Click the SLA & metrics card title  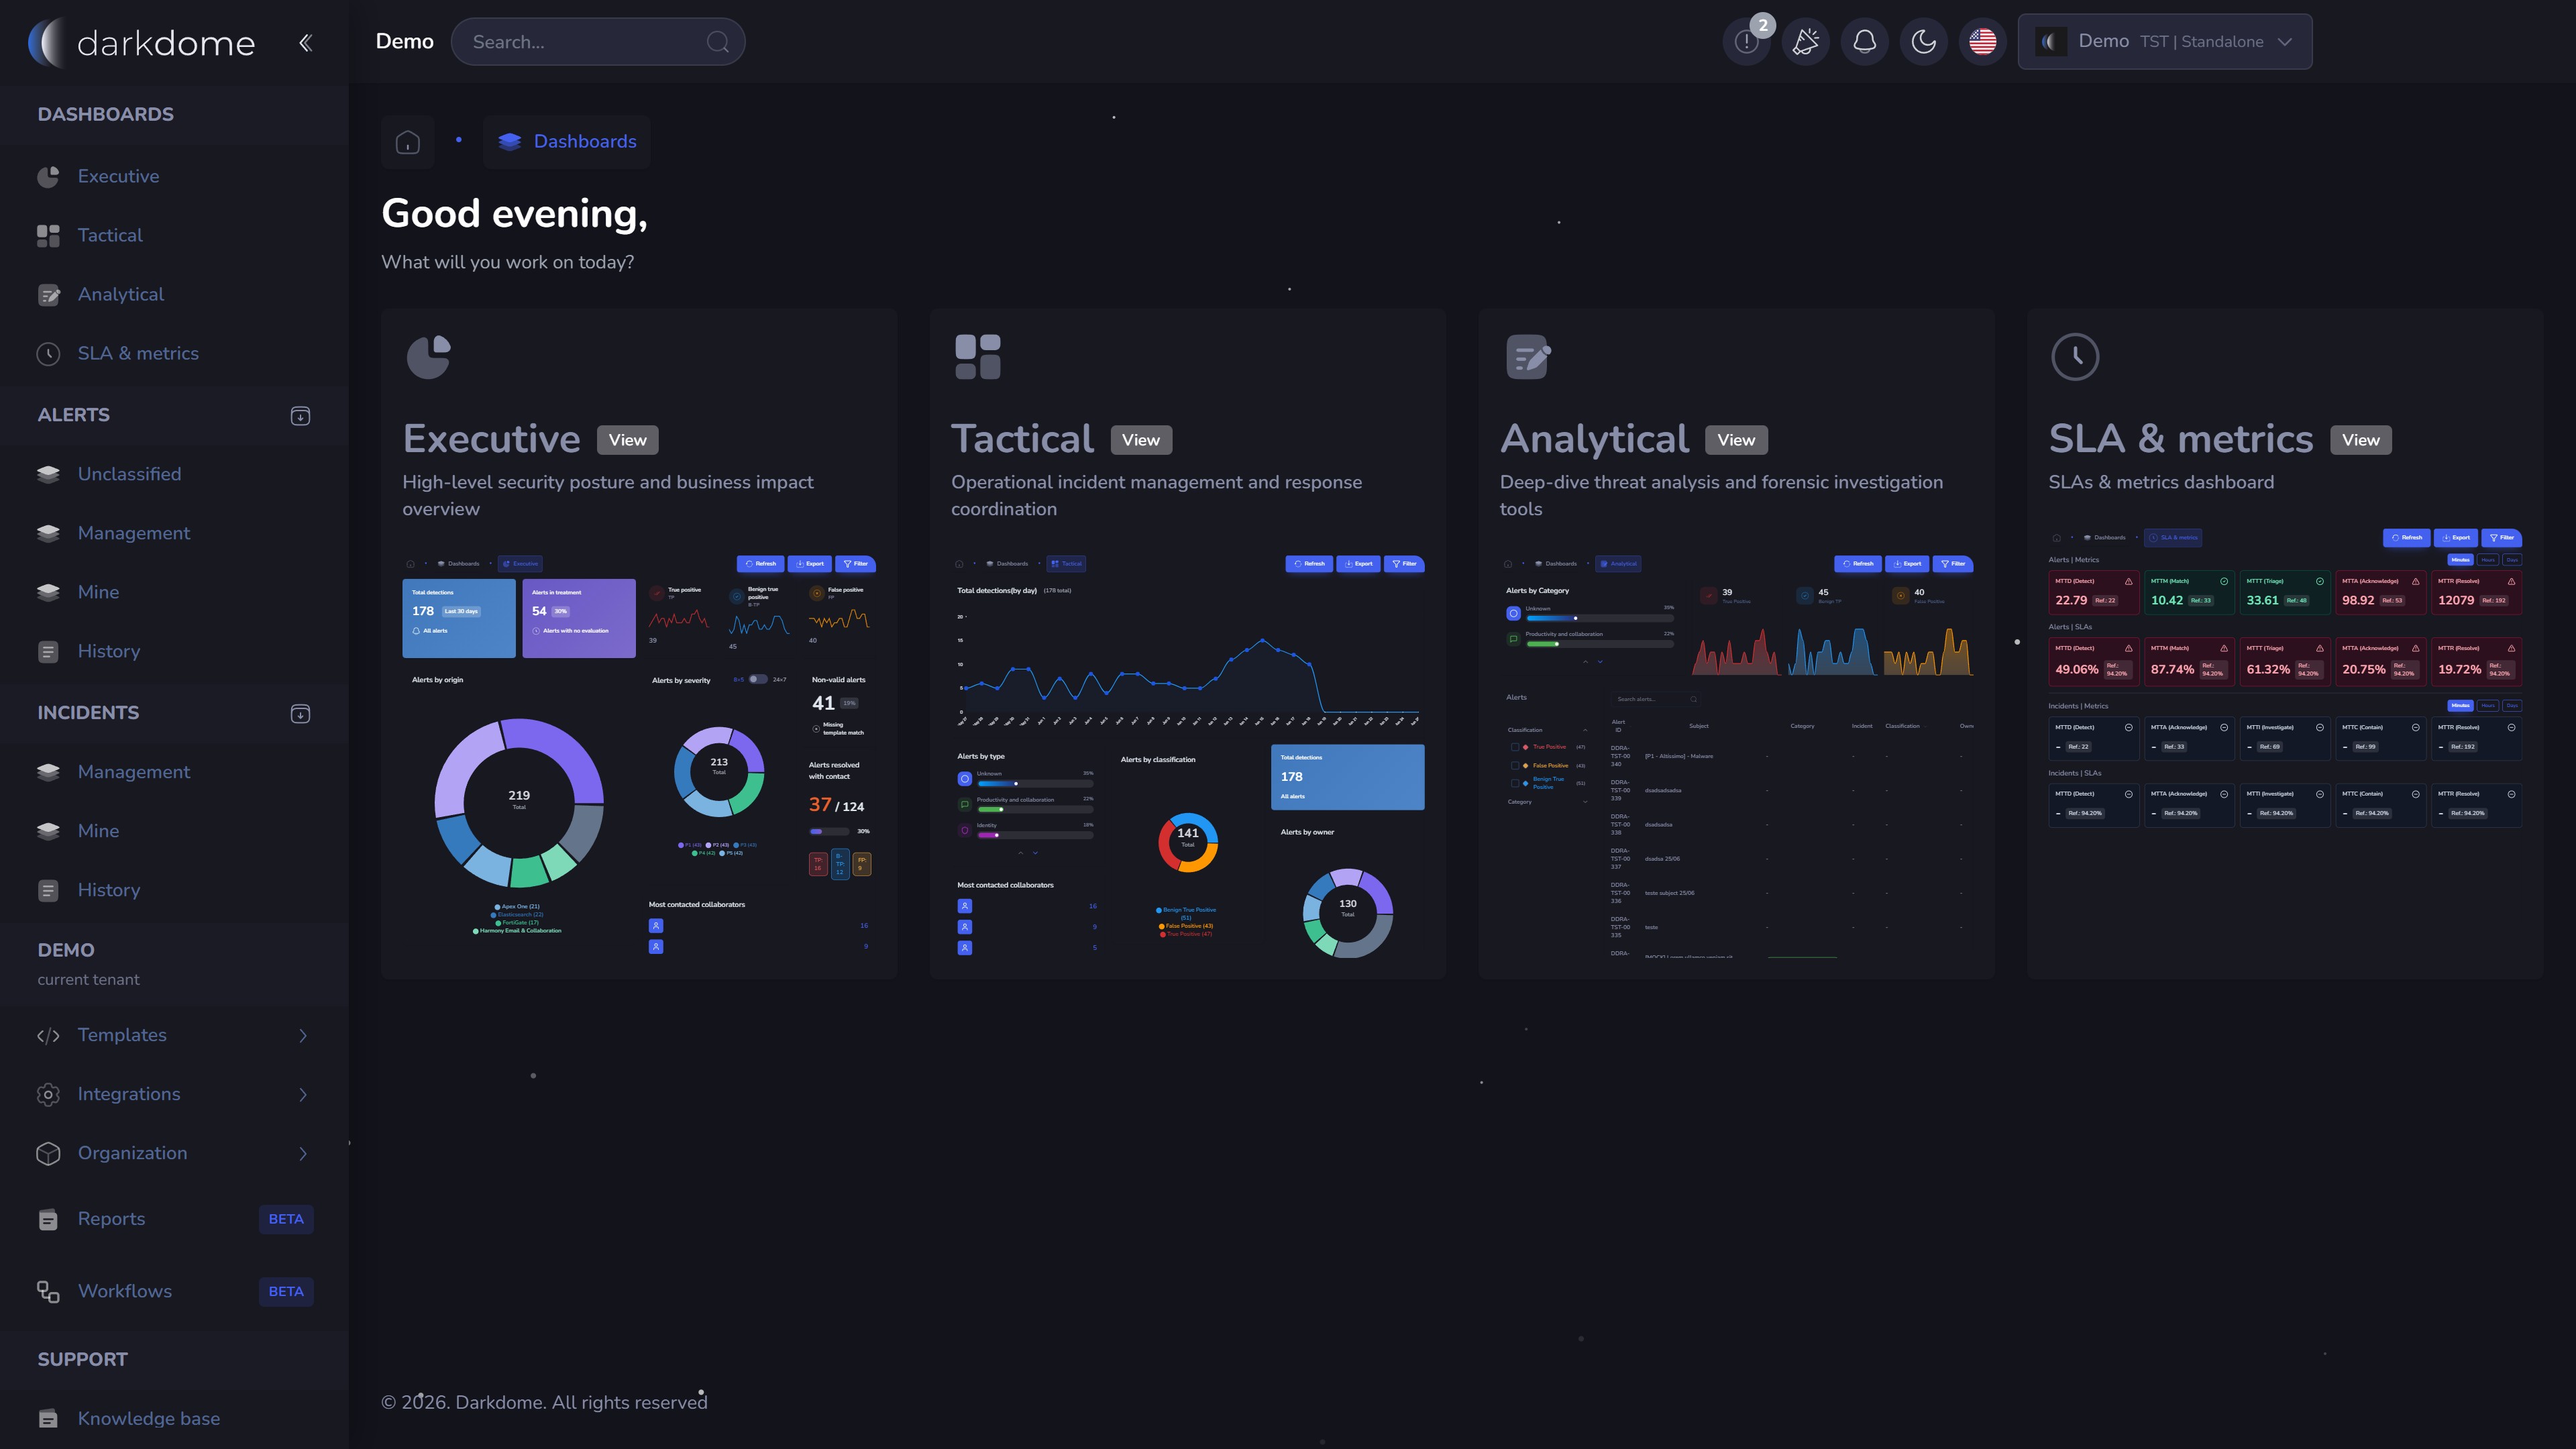click(x=2180, y=439)
